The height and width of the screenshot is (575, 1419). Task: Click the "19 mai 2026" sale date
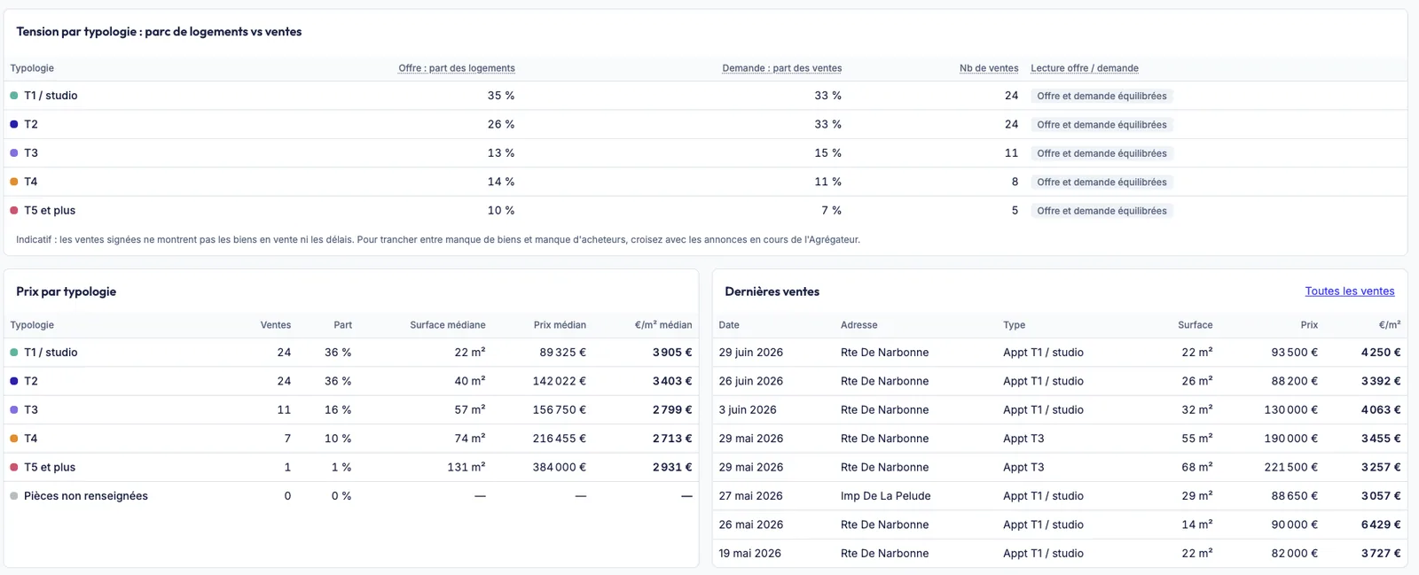click(750, 554)
